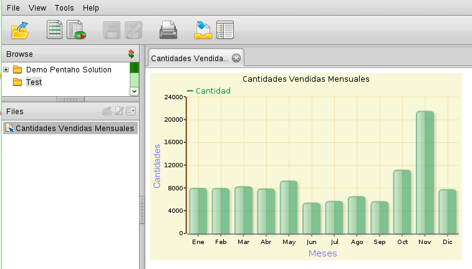Click the Open file folder icon
This screenshot has height=269, width=472.
(x=20, y=30)
